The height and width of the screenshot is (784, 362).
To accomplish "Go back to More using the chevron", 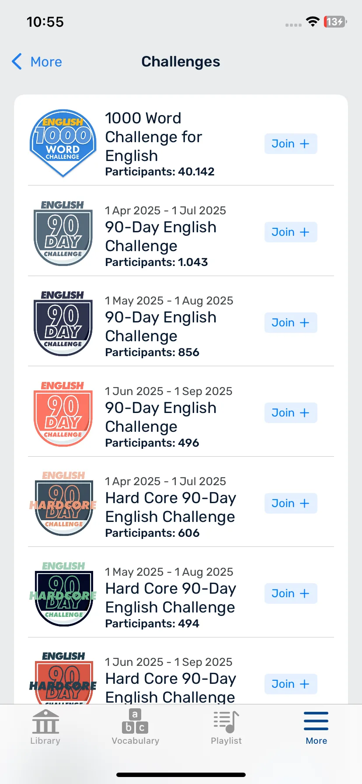I will tap(37, 62).
